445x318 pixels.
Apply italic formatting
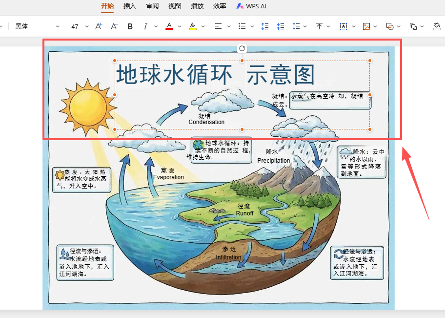[145, 26]
